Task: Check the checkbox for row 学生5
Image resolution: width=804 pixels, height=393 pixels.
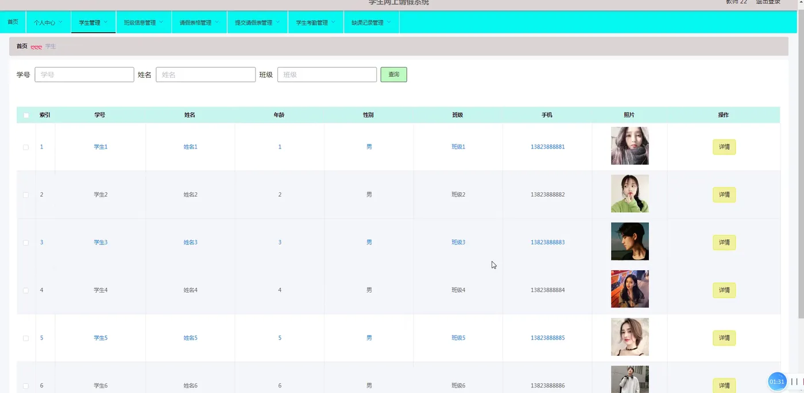Action: pyautogui.click(x=26, y=338)
